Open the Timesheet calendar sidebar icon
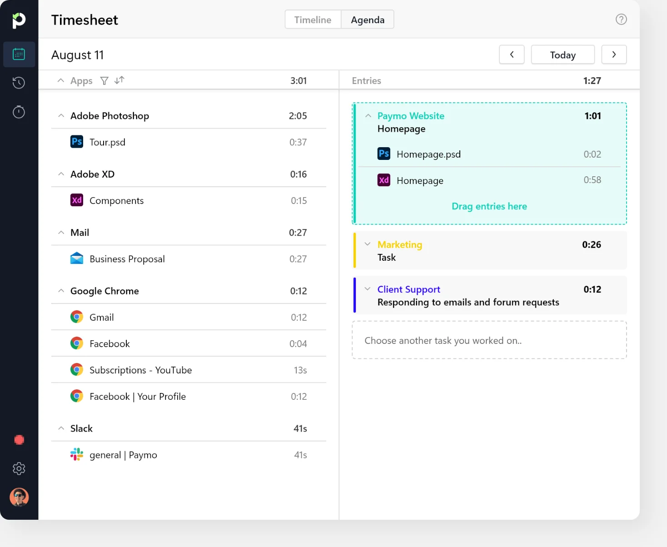 click(19, 55)
